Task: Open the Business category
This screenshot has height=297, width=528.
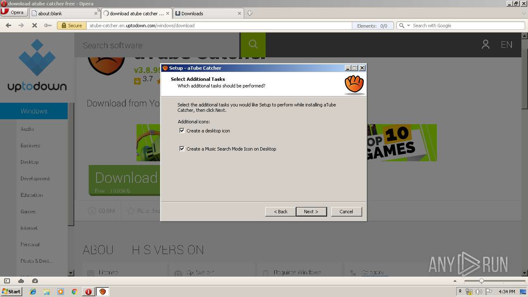Action: [x=31, y=146]
